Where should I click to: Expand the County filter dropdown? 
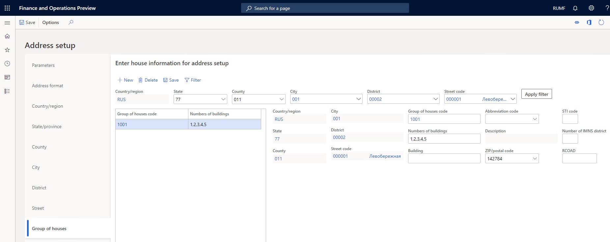pyautogui.click(x=282, y=99)
